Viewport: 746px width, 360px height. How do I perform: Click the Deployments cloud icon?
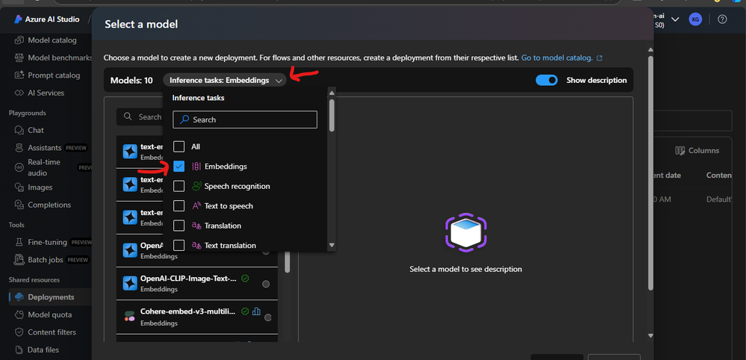pyautogui.click(x=19, y=297)
